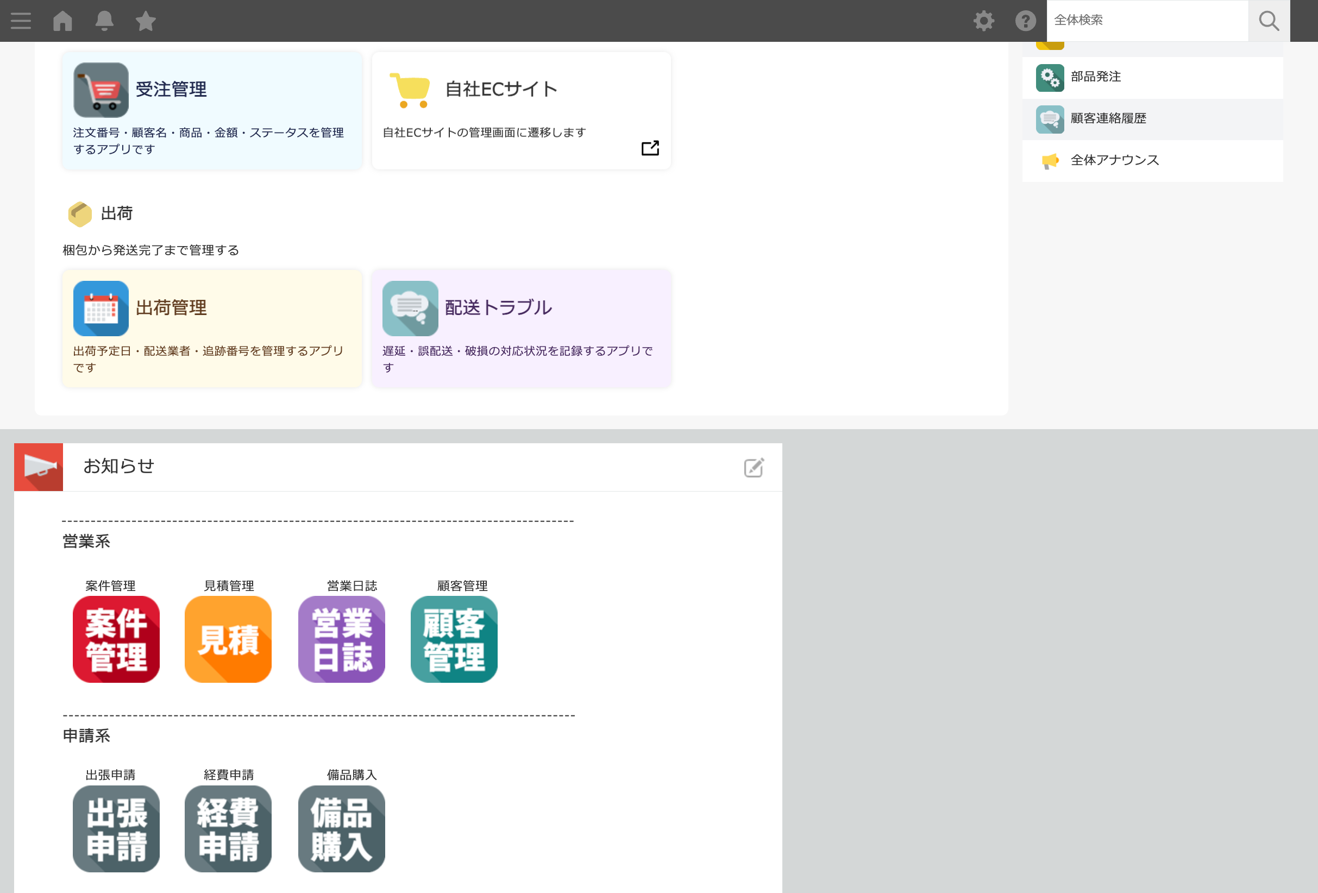Click the 見積管理 label above tile

click(x=229, y=586)
